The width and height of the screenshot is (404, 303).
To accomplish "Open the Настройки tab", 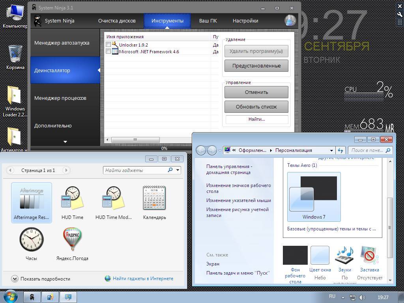I will tap(245, 21).
